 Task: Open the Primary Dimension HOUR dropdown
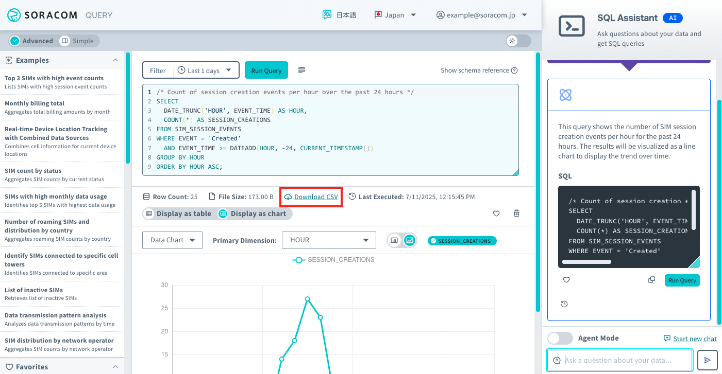[329, 240]
